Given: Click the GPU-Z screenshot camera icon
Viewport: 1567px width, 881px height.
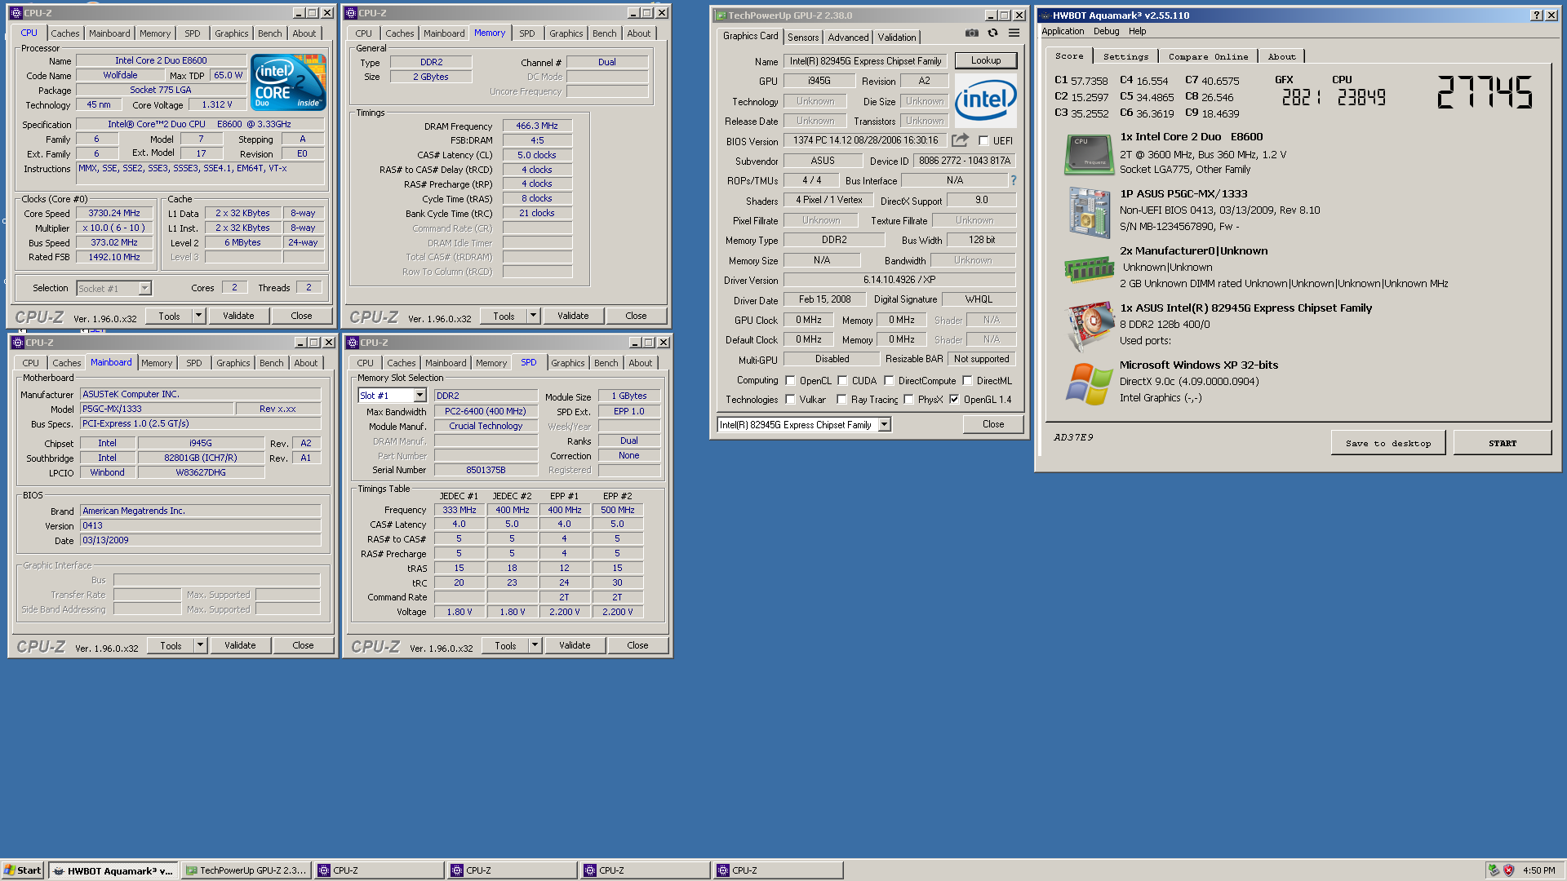Looking at the screenshot, I should click(x=971, y=33).
